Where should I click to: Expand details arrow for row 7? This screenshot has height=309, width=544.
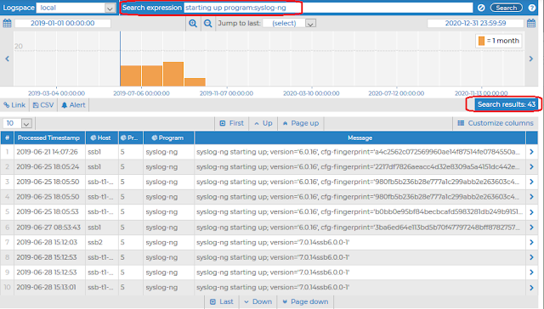531,242
